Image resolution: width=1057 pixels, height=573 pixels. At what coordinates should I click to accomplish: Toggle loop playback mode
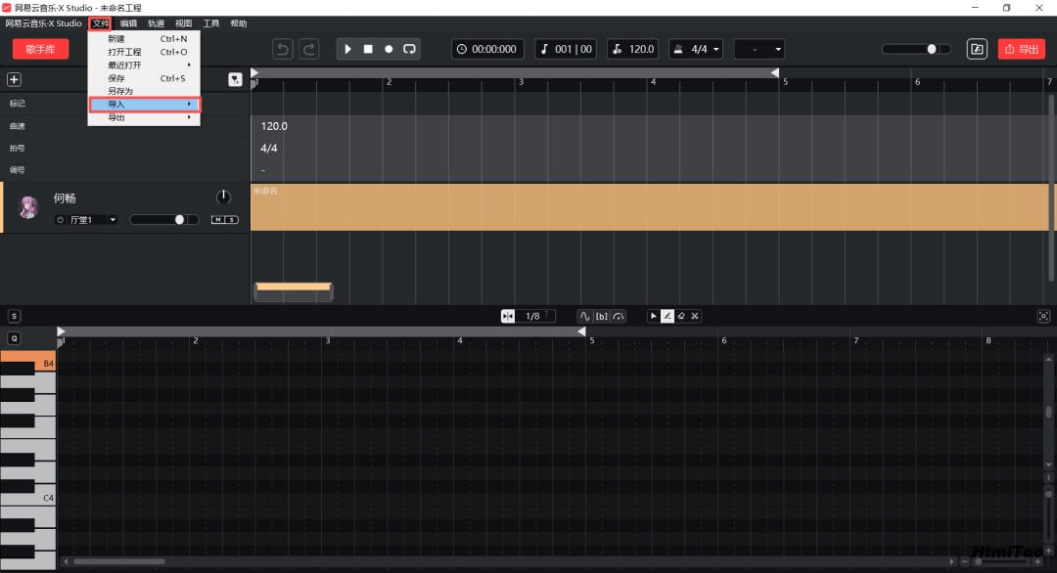click(x=409, y=49)
